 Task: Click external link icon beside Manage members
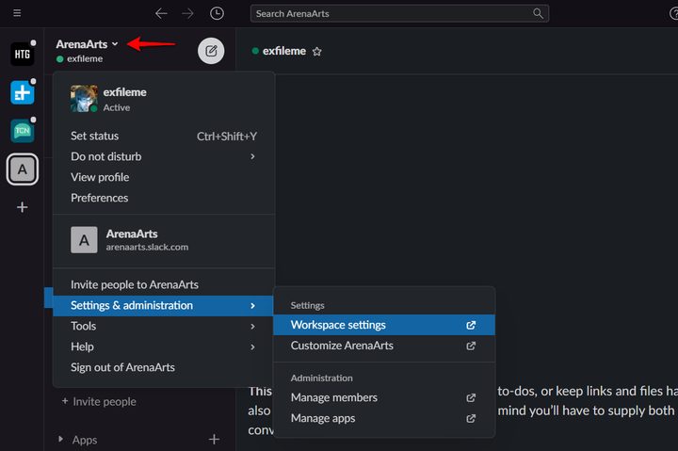click(471, 398)
